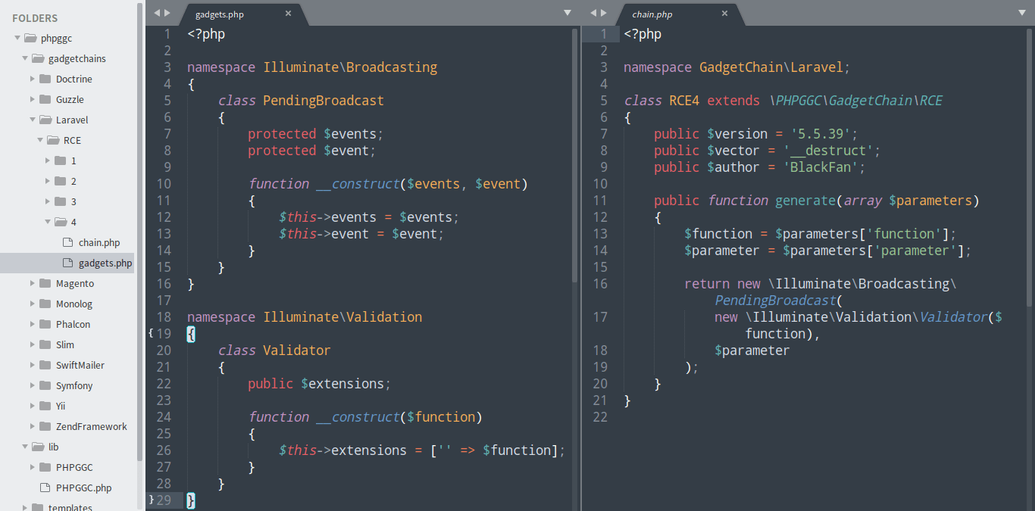Collapse the Laravel folder arrow
The width and height of the screenshot is (1035, 511).
[x=33, y=120]
